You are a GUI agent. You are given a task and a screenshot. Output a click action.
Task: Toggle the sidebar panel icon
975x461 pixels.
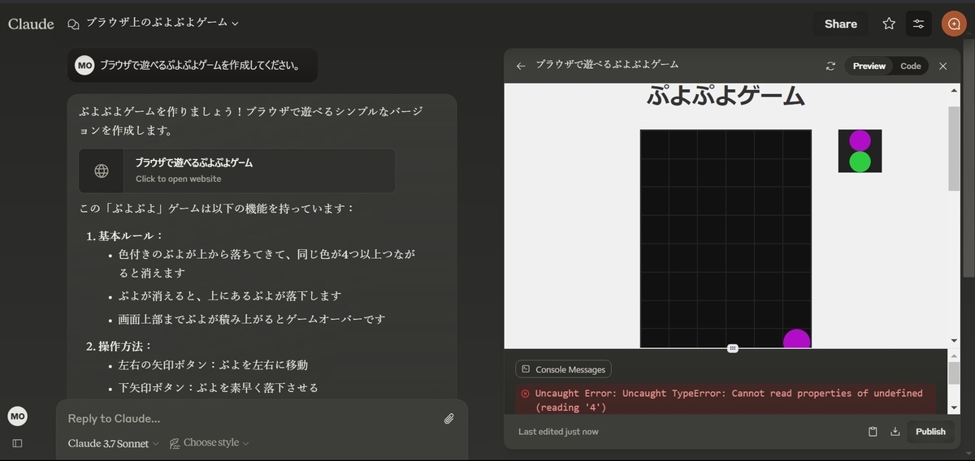pos(17,443)
